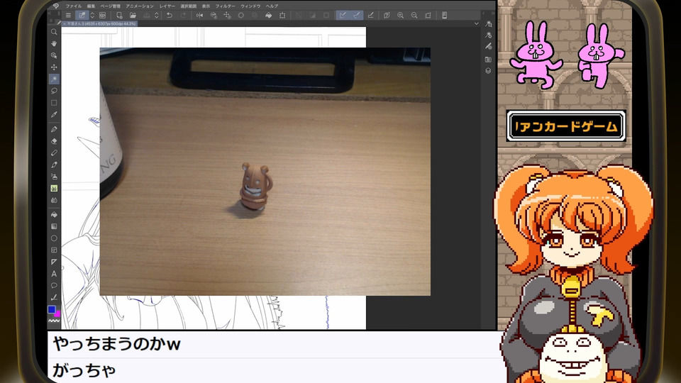Click the fit-to-screen page icon
This screenshot has width=681, height=383.
pos(428,15)
